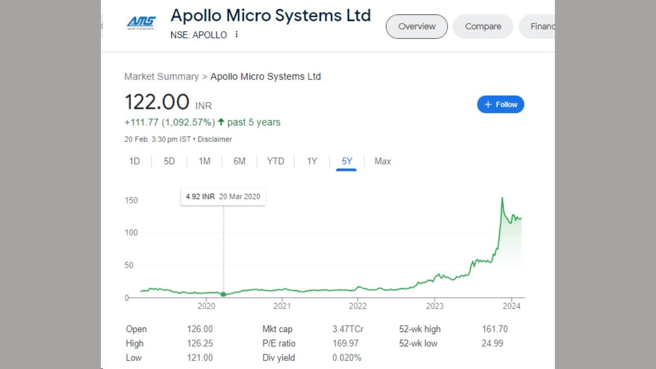The height and width of the screenshot is (369, 656).
Task: Open the three-dot menu beside NSE: APOLLO
Action: pyautogui.click(x=236, y=35)
